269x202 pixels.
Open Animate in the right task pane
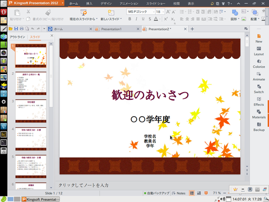click(x=259, y=76)
